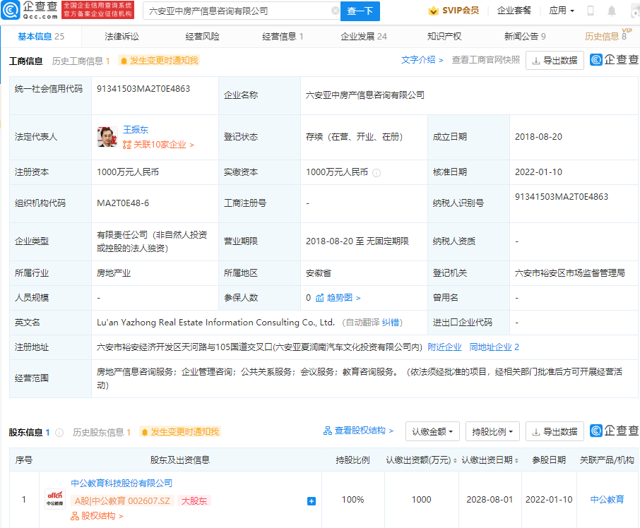Select 六安市裕安区市场监督管理局 text
Screen dimensions: 640x528
(x=570, y=273)
